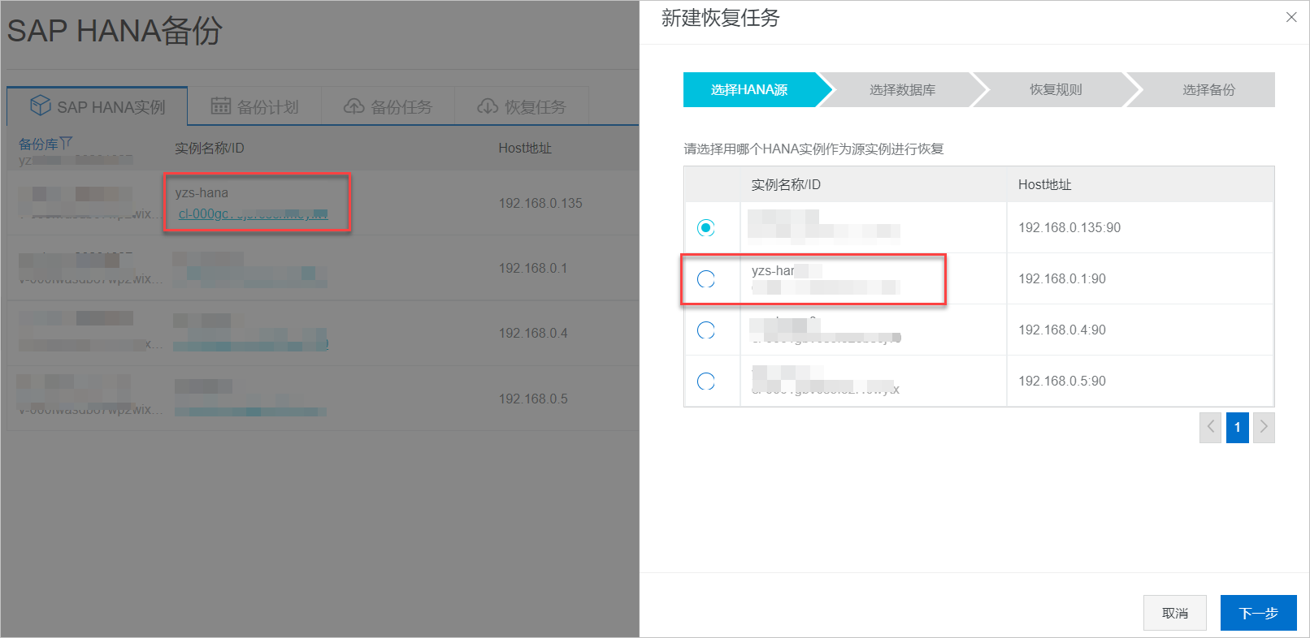Click the 192.168.0.4 host cell in background table
Image resolution: width=1310 pixels, height=638 pixels.
(533, 333)
